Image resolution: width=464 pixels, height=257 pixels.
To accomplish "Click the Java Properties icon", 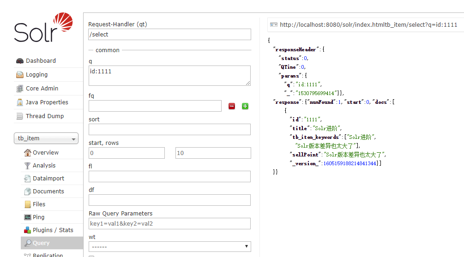I will 20,102.
